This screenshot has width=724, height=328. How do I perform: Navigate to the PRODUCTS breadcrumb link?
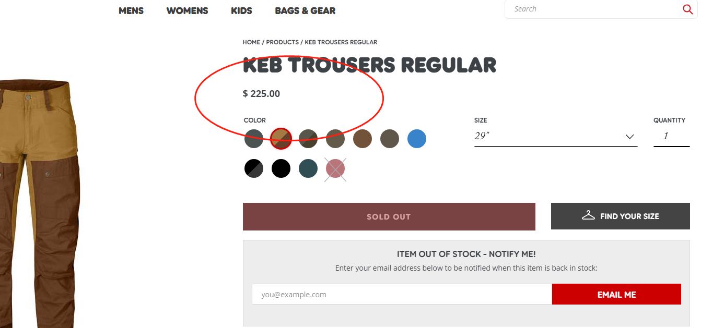[282, 42]
